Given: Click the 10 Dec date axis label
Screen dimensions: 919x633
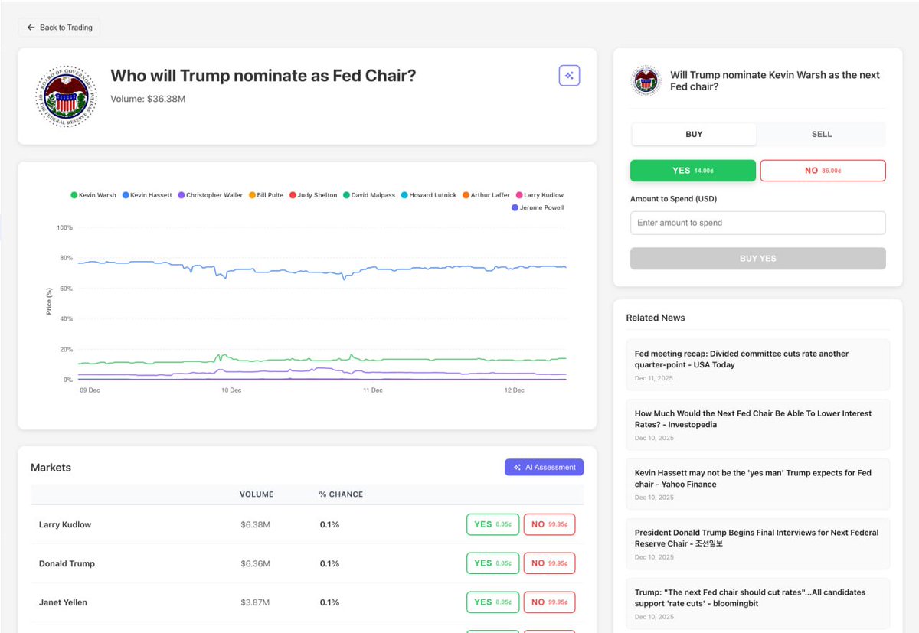Looking at the screenshot, I should tap(231, 390).
